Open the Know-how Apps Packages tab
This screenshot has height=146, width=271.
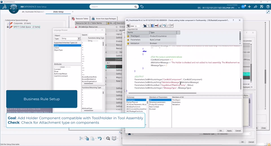click(104, 19)
